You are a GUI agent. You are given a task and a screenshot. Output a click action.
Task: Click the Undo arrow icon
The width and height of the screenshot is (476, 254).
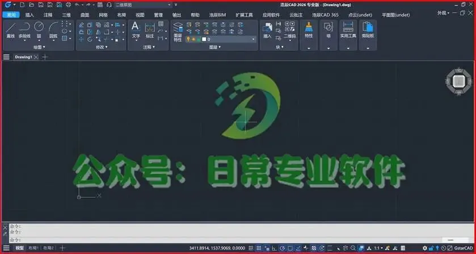click(x=77, y=5)
